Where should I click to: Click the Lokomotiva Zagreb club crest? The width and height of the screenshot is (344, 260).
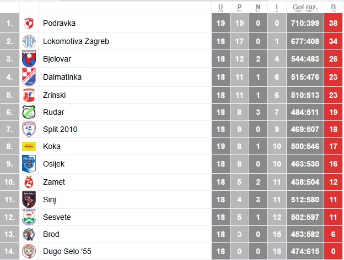(29, 41)
